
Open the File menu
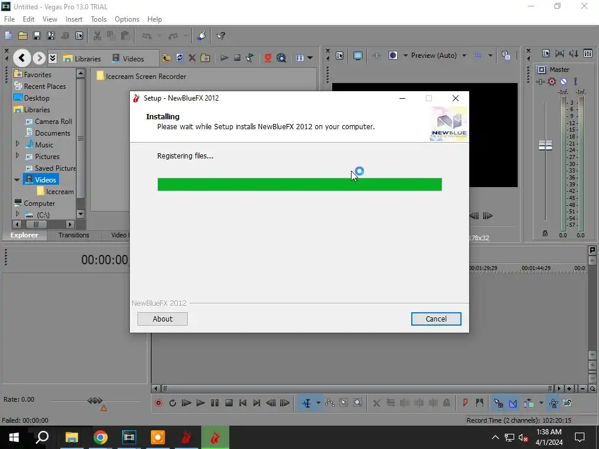[9, 19]
